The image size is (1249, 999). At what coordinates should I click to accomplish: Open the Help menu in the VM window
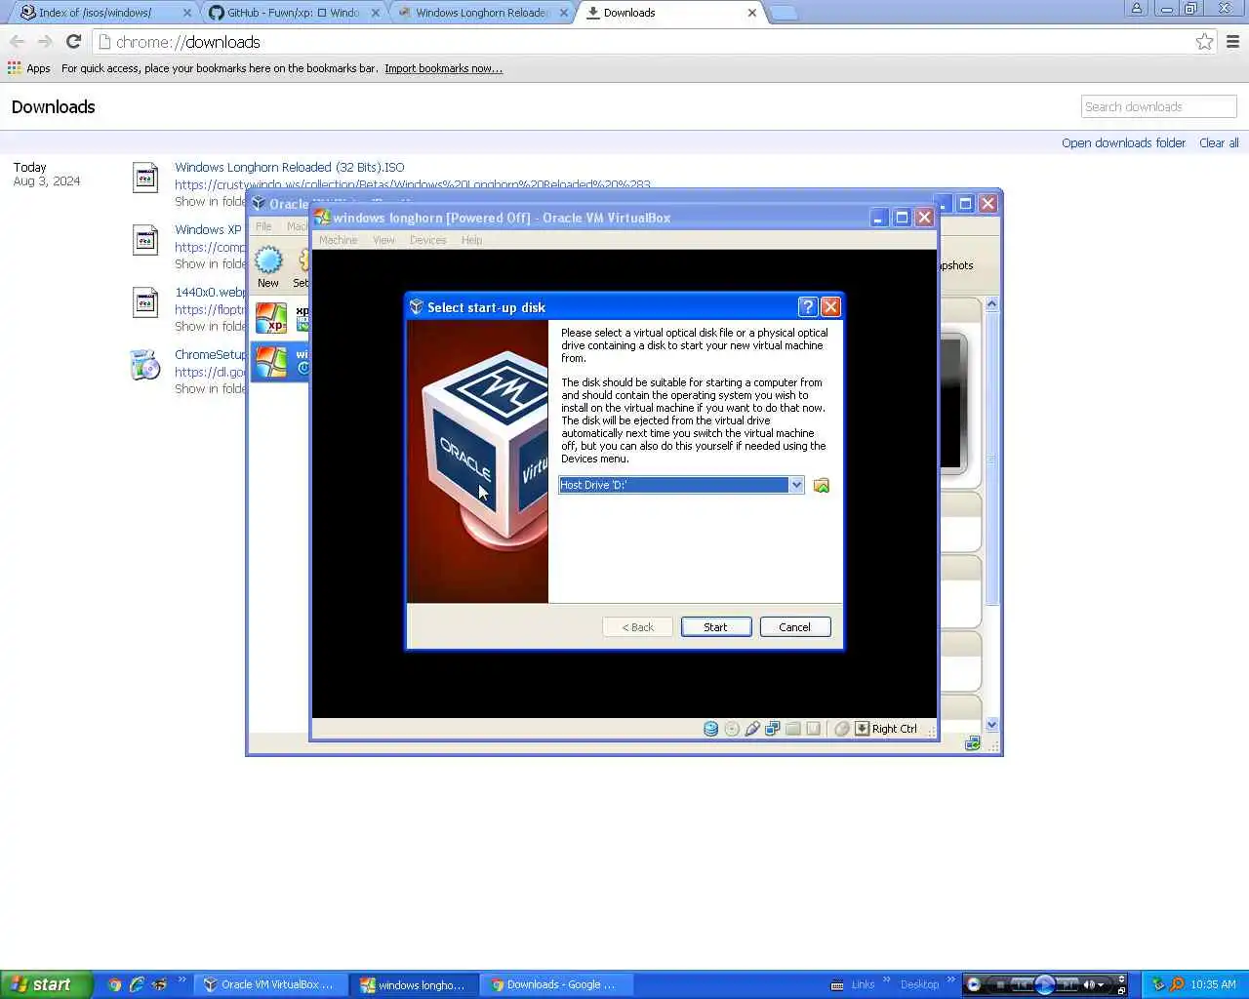(x=471, y=240)
